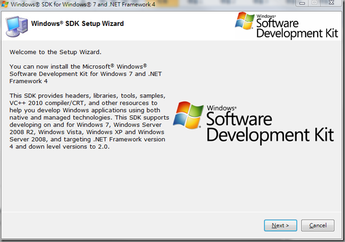Maximize the SDK setup window
345x242 pixels.
pyautogui.click(x=315, y=2)
